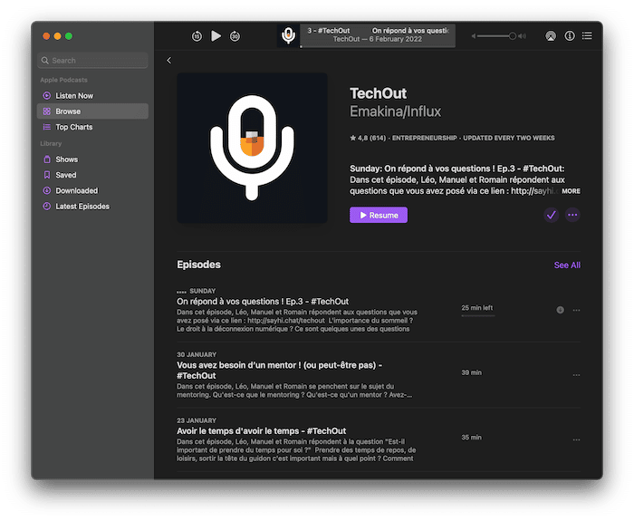The width and height of the screenshot is (634, 521).
Task: Adjust the volume slider knob
Action: (513, 36)
